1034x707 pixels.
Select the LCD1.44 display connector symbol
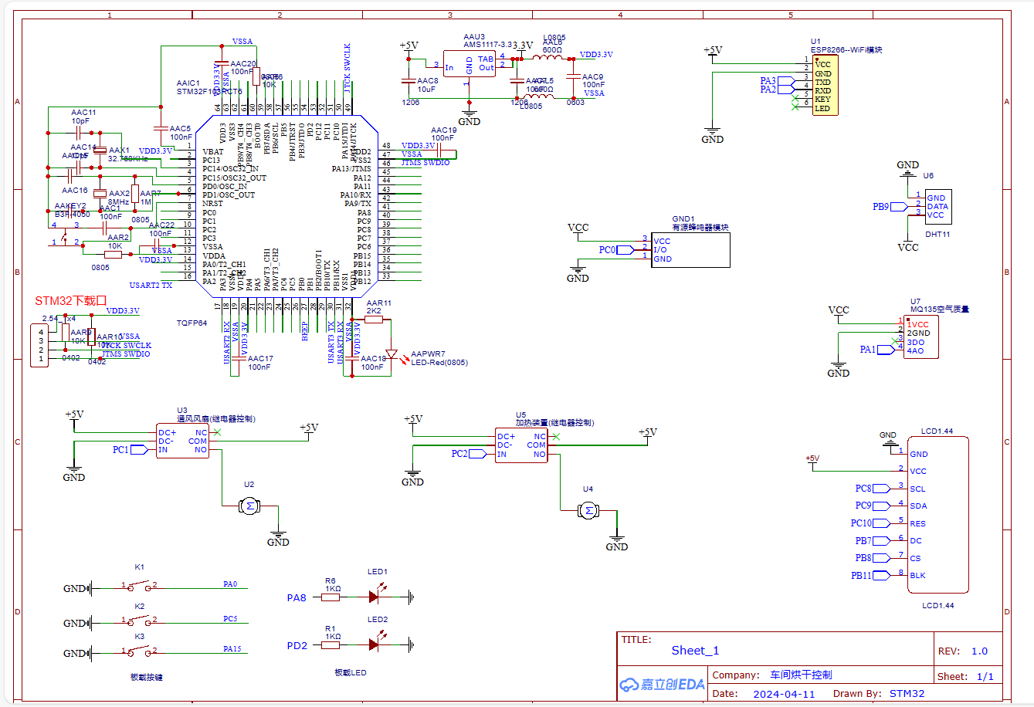(x=937, y=515)
